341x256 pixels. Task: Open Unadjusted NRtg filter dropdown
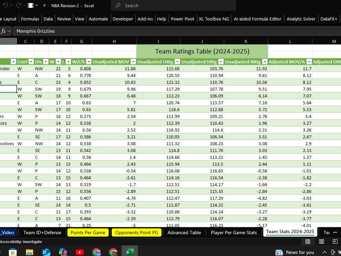tap(265, 62)
